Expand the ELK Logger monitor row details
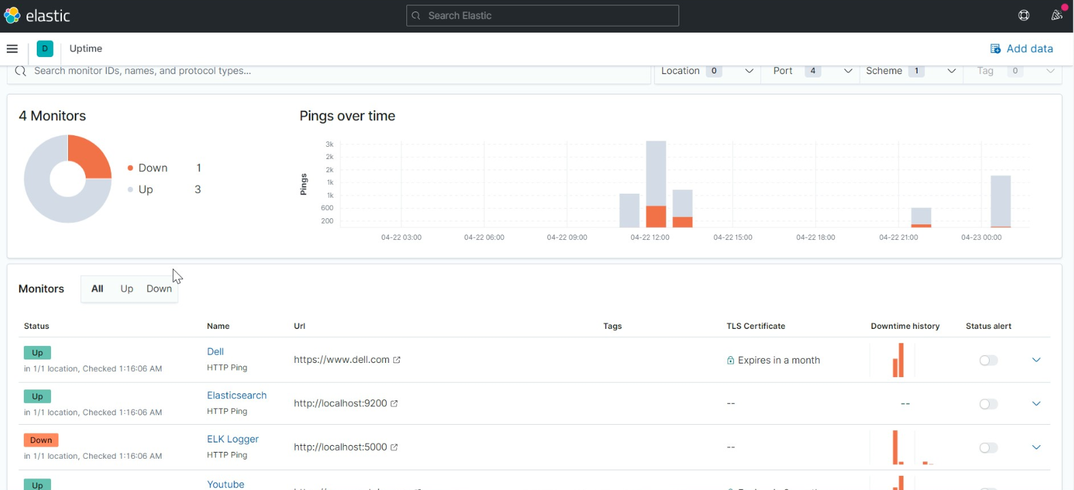 click(x=1036, y=447)
